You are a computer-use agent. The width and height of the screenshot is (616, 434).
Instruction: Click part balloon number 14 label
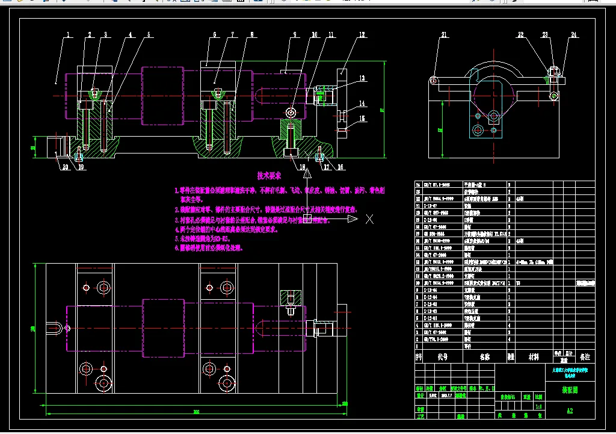coord(362,104)
